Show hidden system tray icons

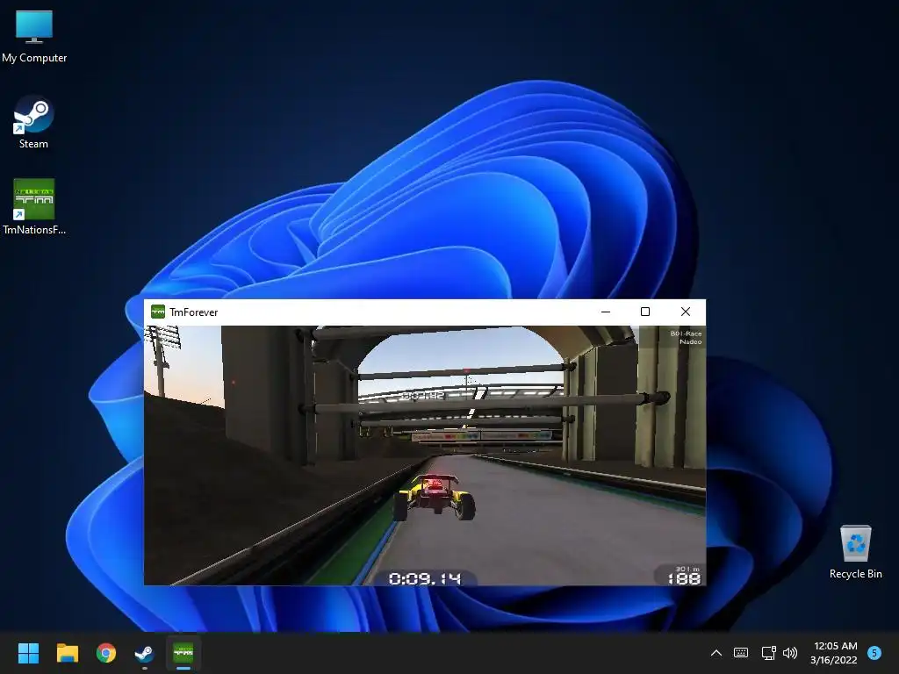point(716,653)
